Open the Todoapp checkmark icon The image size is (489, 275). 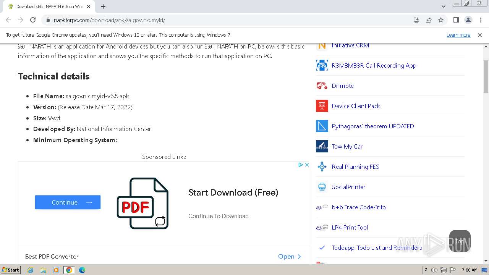pyautogui.click(x=322, y=247)
